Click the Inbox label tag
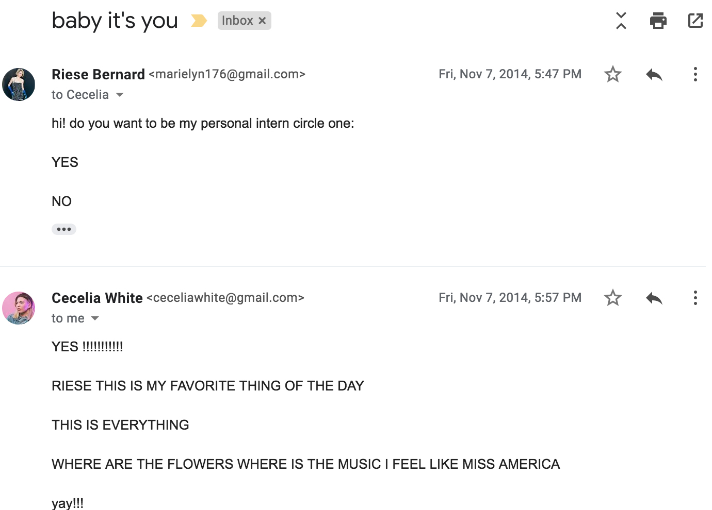The image size is (712, 510). click(x=237, y=21)
